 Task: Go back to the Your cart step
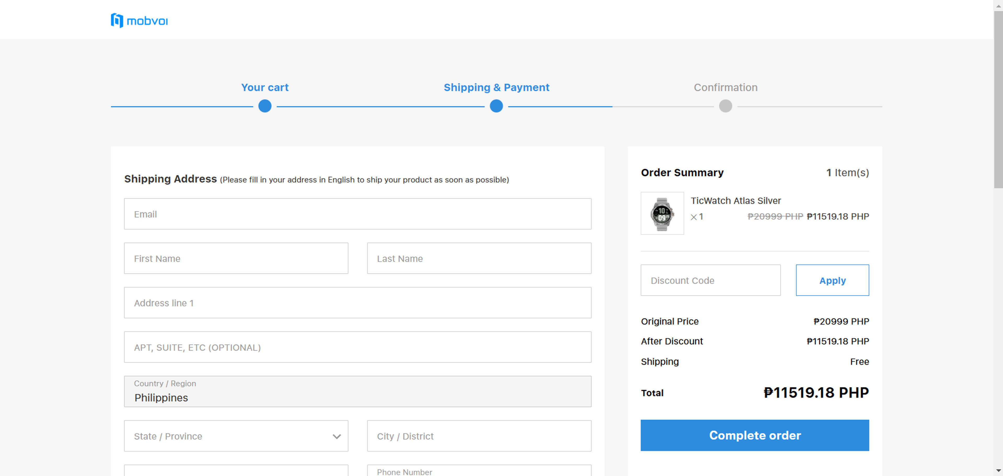pos(265,87)
